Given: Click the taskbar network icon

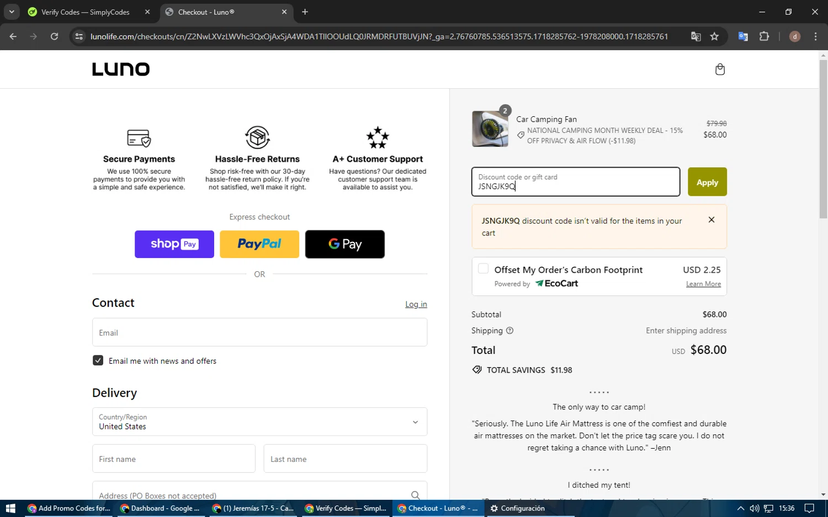Looking at the screenshot, I should (768, 508).
